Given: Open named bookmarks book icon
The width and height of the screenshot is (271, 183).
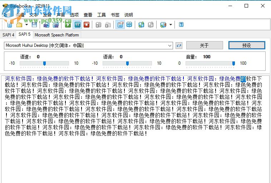Looking at the screenshot, I should coord(163,25).
